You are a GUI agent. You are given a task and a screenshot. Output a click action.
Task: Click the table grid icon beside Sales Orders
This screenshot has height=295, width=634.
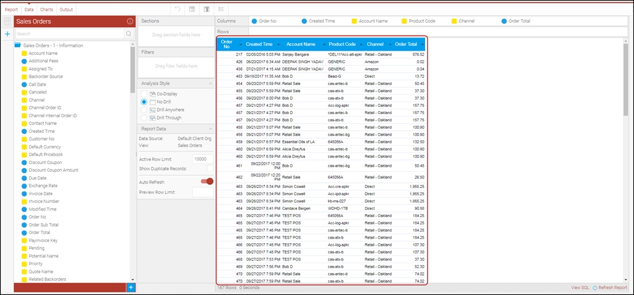7,21
